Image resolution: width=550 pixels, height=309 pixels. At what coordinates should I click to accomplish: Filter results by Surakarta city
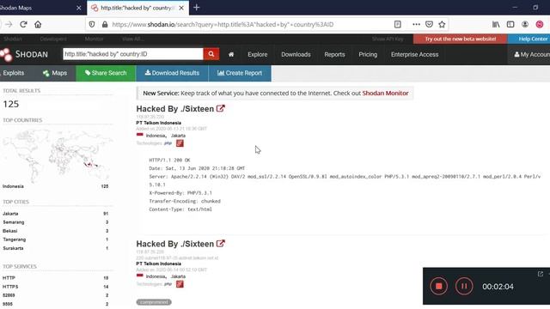14,248
